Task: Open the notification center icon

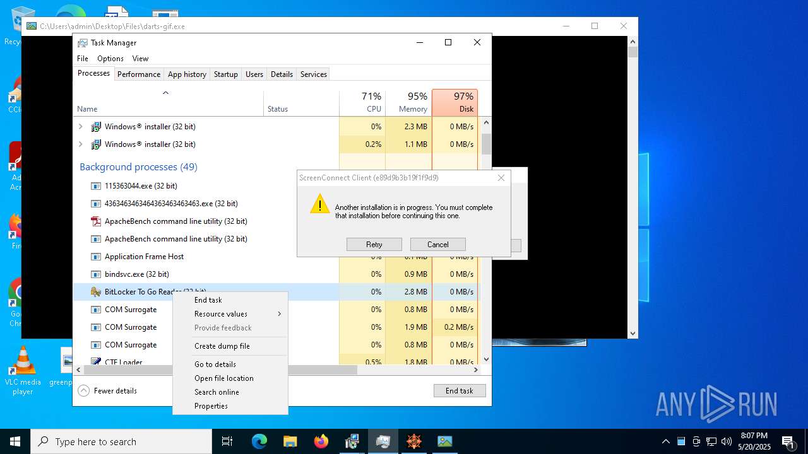Action: coord(788,441)
